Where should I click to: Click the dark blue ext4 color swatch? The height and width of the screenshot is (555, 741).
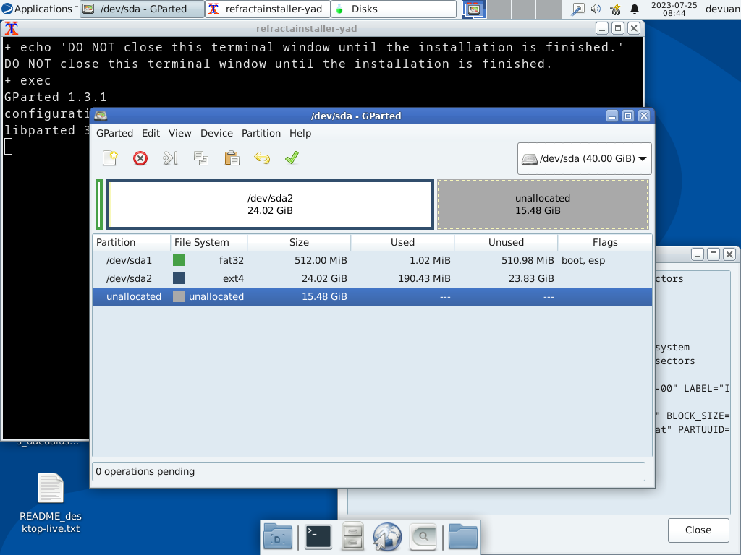(179, 278)
